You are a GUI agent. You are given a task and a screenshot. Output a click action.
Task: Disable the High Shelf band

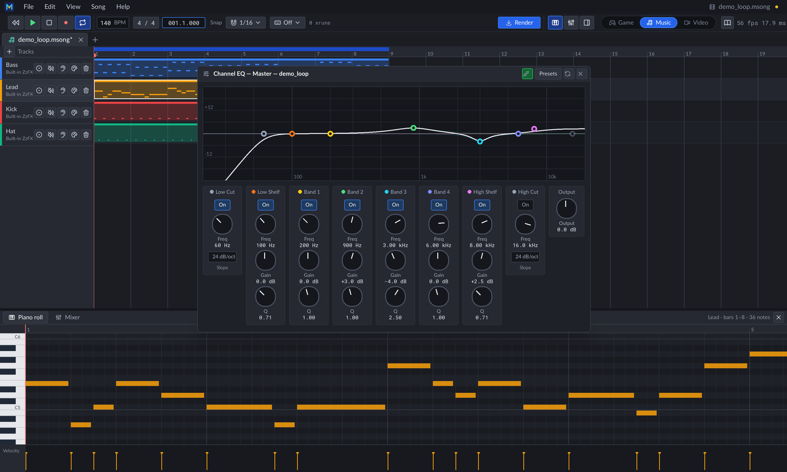[482, 205]
